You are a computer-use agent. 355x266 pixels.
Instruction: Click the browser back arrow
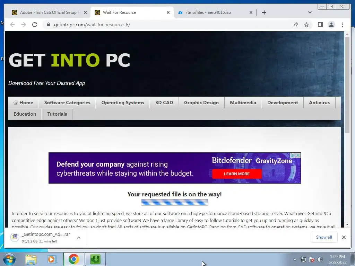click(12, 25)
